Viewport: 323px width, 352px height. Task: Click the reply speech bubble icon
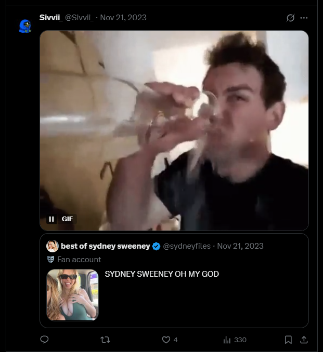[44, 340]
